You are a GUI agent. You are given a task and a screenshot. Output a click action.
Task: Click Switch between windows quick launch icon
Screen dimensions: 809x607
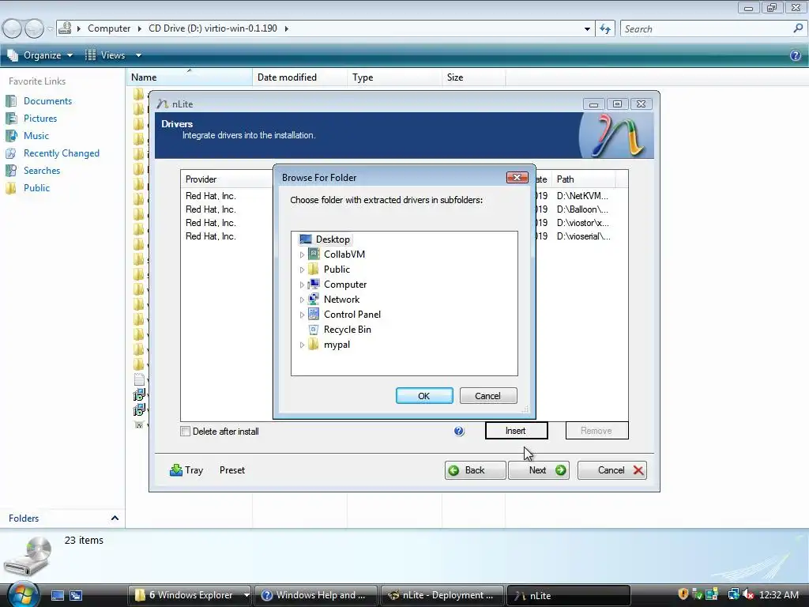pyautogui.click(x=77, y=596)
